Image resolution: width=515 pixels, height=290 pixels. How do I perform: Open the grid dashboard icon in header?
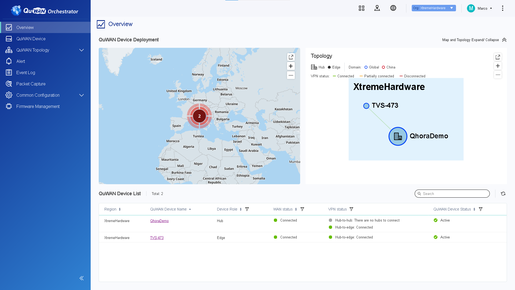pyautogui.click(x=361, y=8)
